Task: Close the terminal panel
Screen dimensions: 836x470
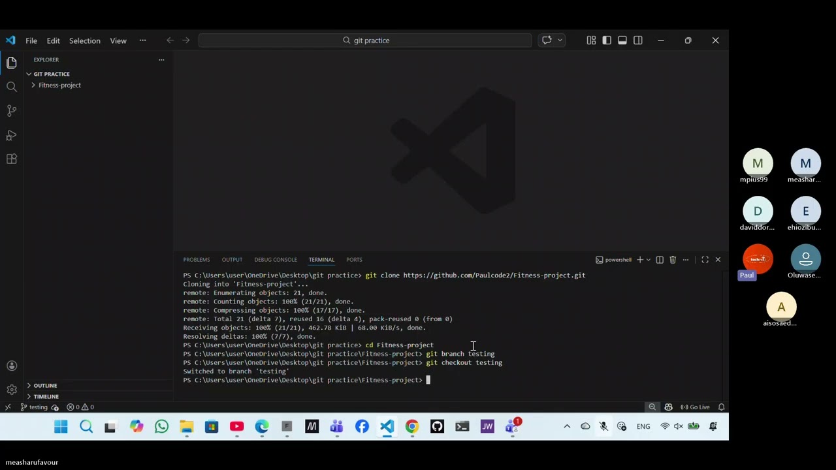Action: (718, 260)
